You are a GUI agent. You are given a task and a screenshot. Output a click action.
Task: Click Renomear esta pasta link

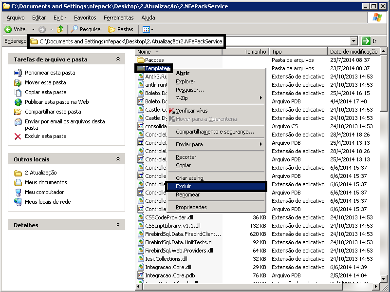(50, 73)
